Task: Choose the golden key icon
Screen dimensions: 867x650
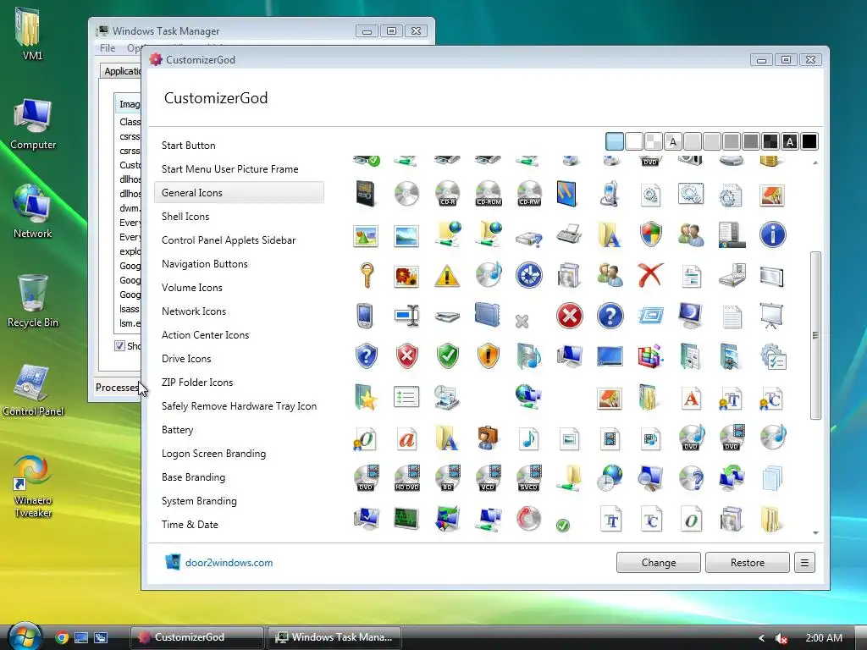Action: [x=366, y=275]
